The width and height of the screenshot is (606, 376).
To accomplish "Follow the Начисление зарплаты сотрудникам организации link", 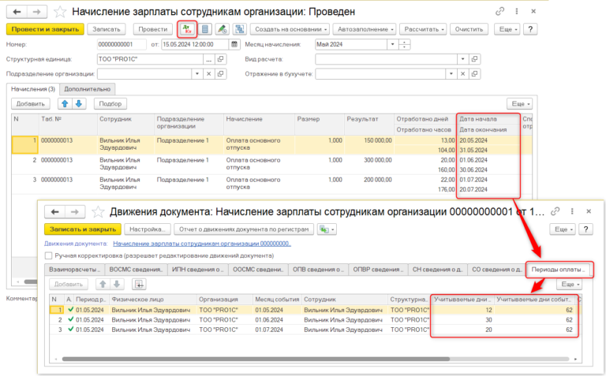I will click(x=202, y=244).
